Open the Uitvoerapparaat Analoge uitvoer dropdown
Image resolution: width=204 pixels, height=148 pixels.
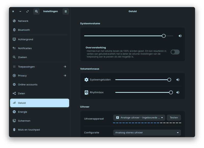pyautogui.click(x=139, y=118)
